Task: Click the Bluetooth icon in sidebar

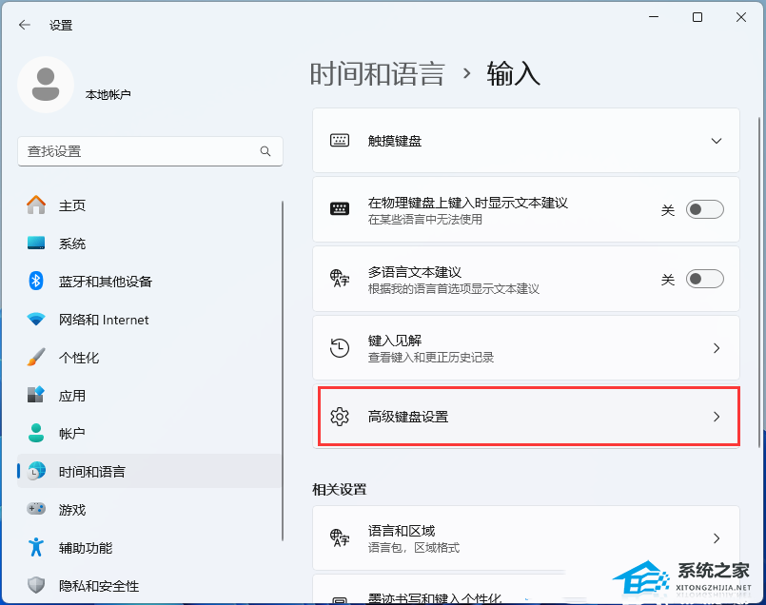Action: coord(36,282)
